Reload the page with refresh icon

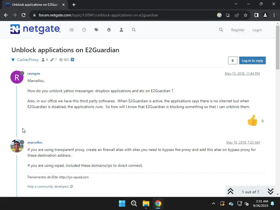(24, 15)
